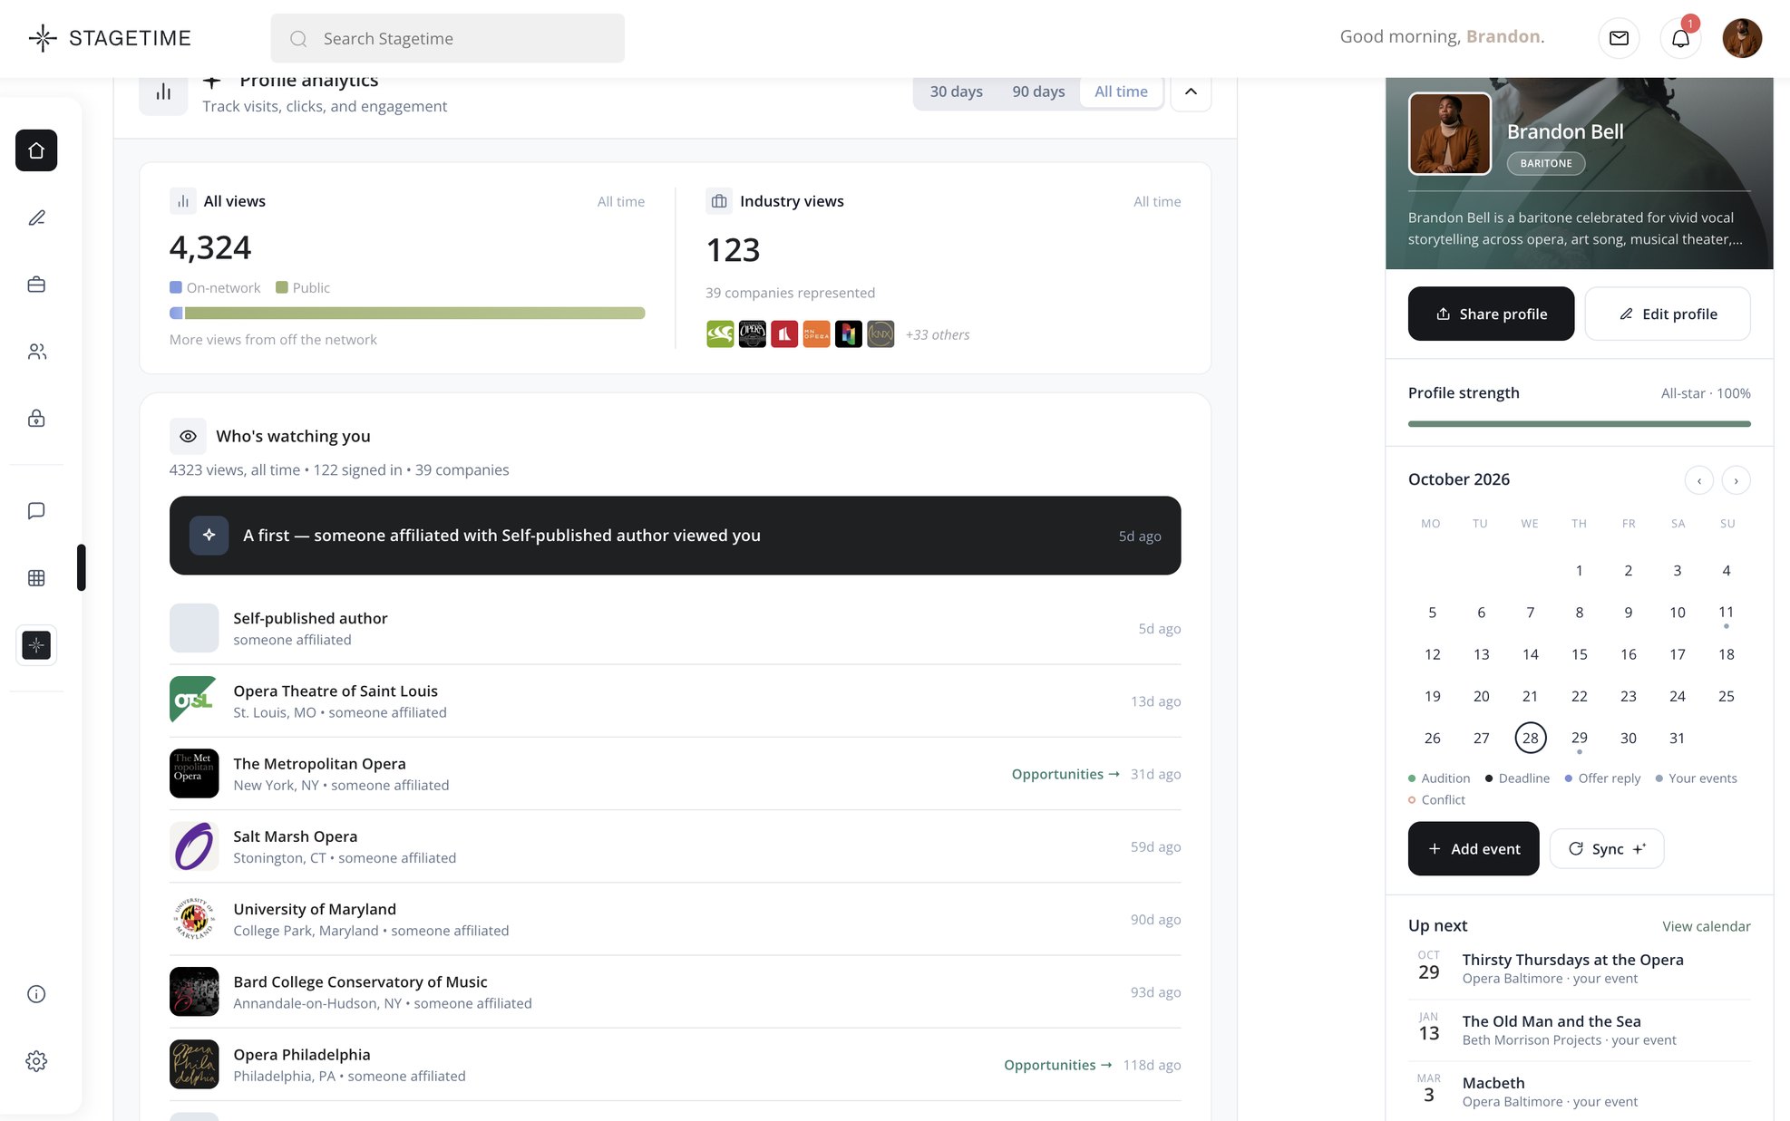Click the Opera Theatre of Saint Louis row
This screenshot has width=1790, height=1121.
(675, 701)
